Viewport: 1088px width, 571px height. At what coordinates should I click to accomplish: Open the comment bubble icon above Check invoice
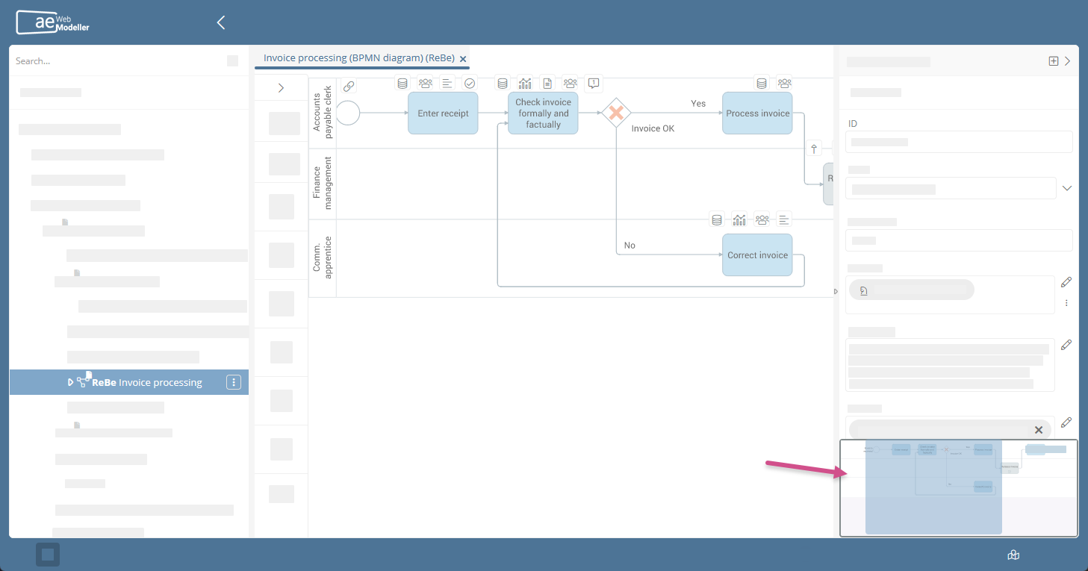tap(593, 84)
